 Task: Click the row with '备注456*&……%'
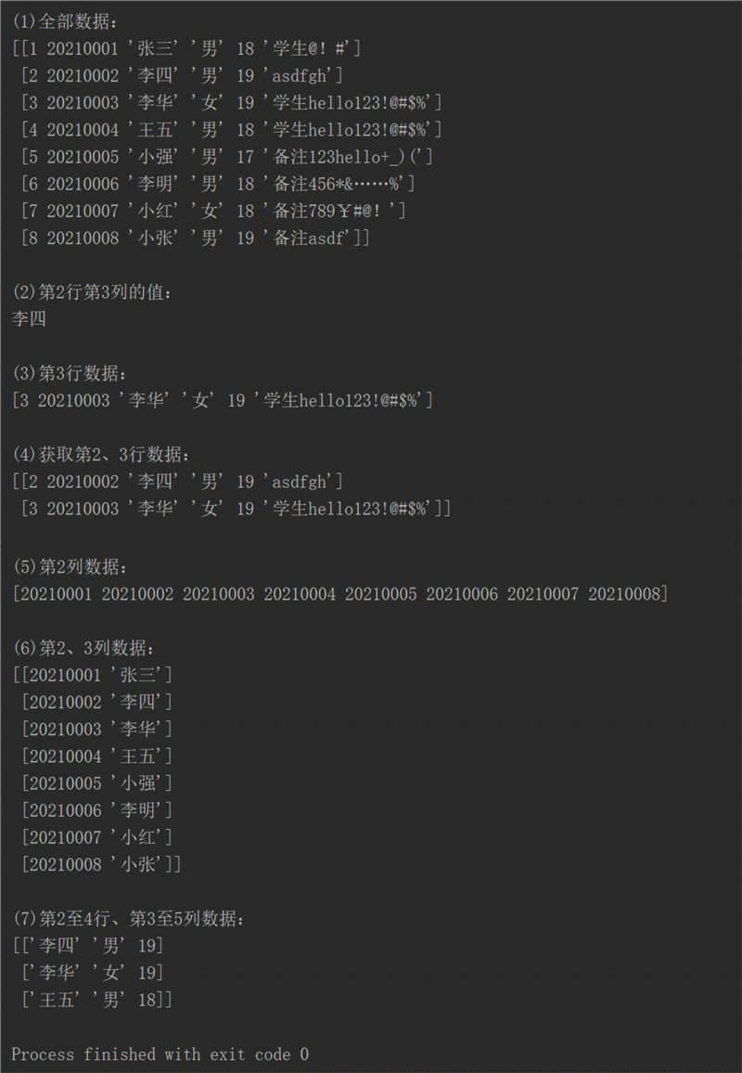(218, 184)
